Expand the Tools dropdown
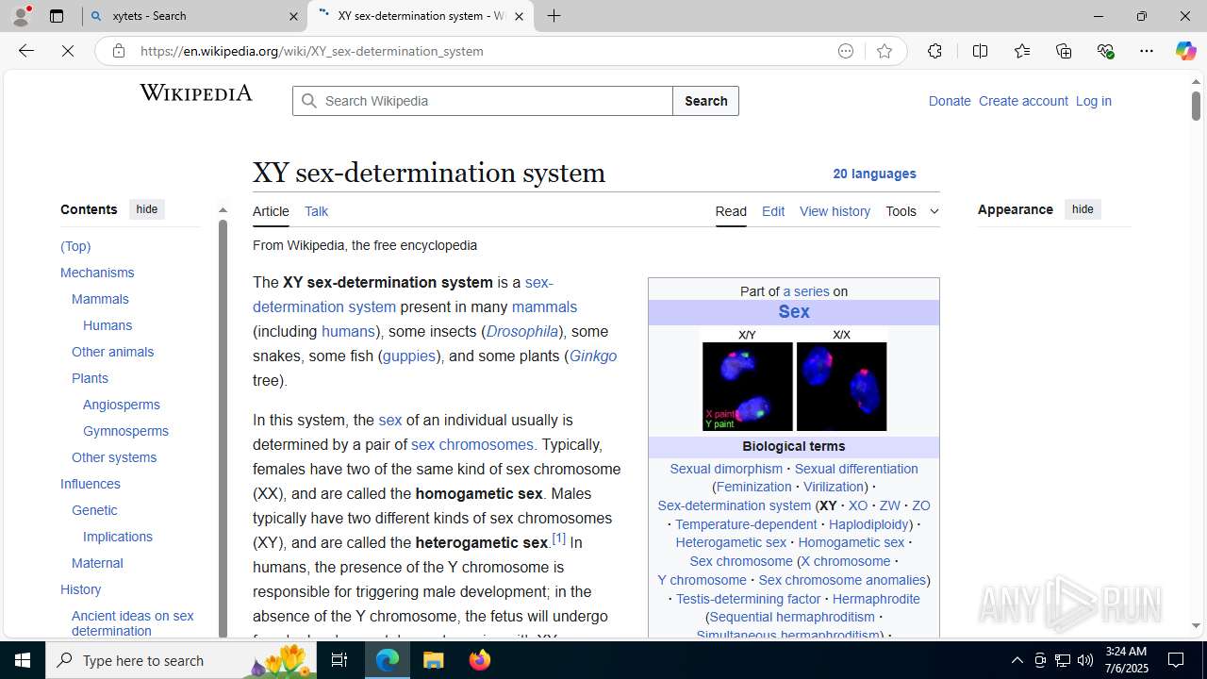Screen dimensions: 1207x679 coord(912,211)
